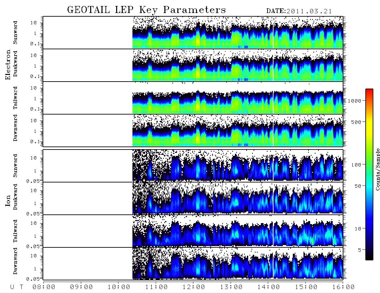The height and width of the screenshot is (293, 380).
Task: Select the 1000 colorbar tick label
Action: pos(354,101)
